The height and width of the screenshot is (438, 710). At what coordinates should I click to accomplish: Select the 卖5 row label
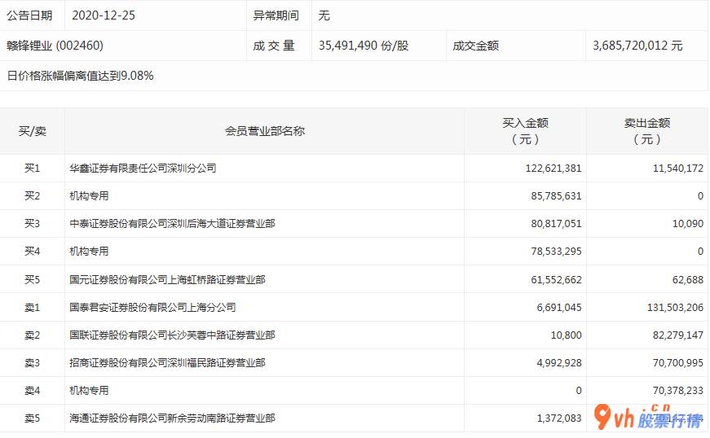tap(32, 418)
